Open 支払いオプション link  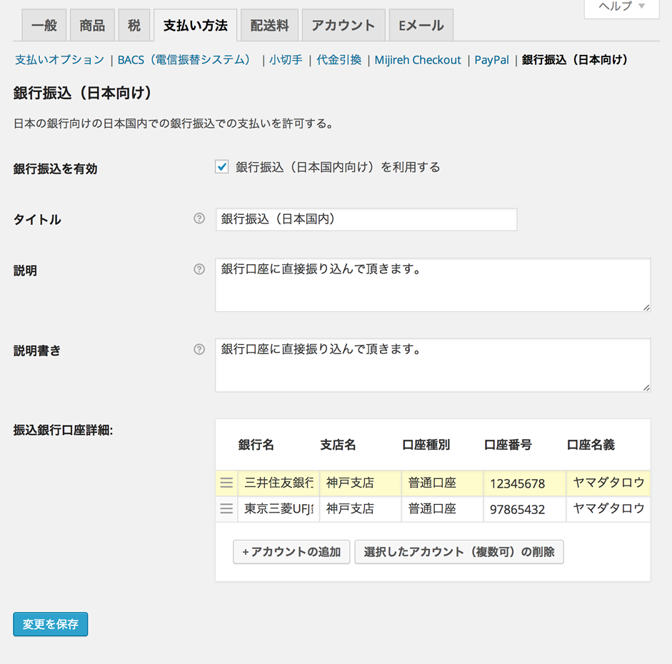click(x=59, y=59)
